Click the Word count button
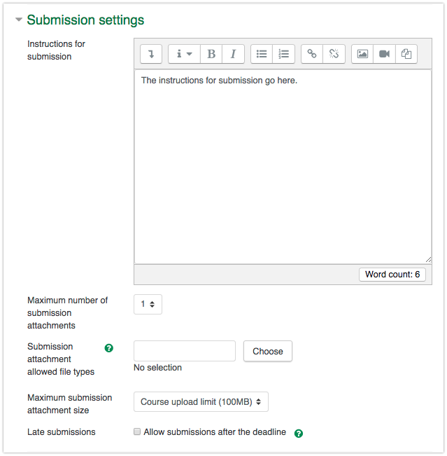 (392, 275)
